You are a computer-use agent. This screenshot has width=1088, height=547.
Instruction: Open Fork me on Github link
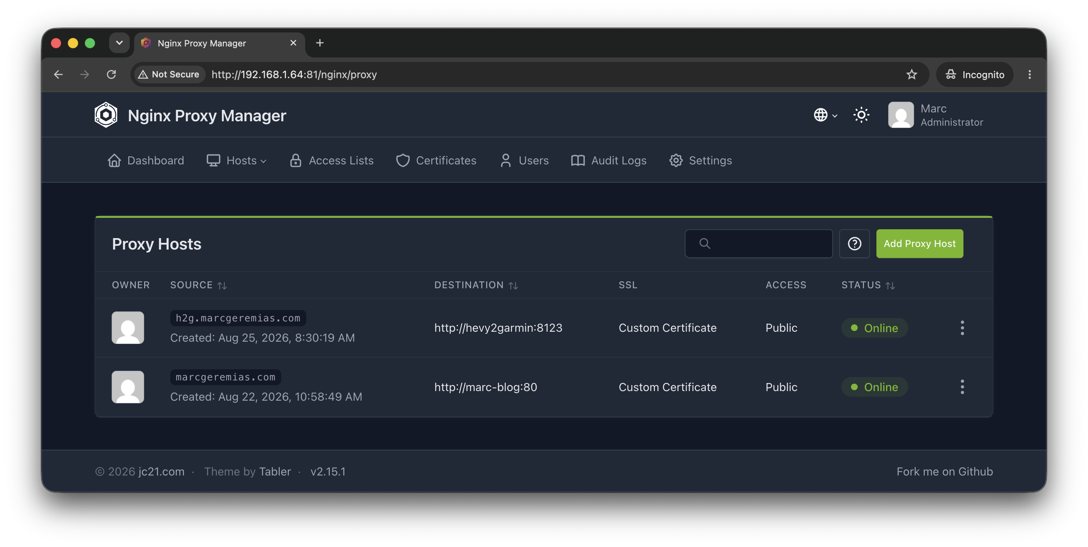pyautogui.click(x=944, y=471)
